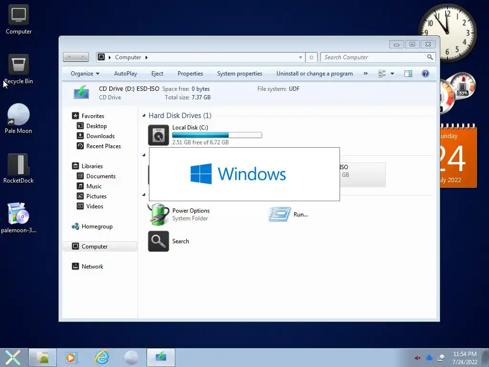Click Properties in the toolbar

coord(190,74)
